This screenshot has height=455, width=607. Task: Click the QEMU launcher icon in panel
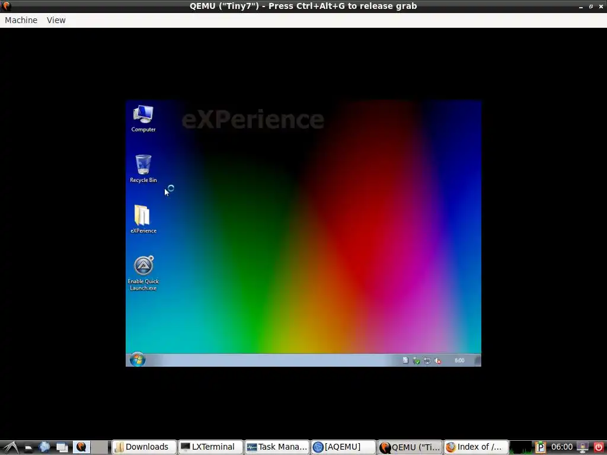(81, 447)
